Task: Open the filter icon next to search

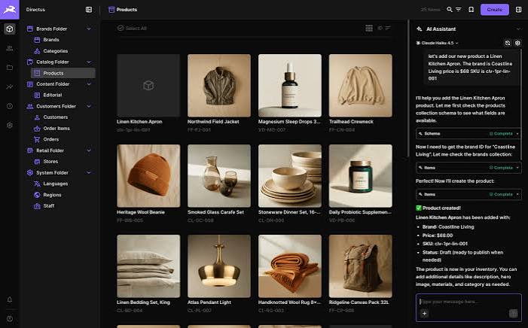Action: point(458,10)
